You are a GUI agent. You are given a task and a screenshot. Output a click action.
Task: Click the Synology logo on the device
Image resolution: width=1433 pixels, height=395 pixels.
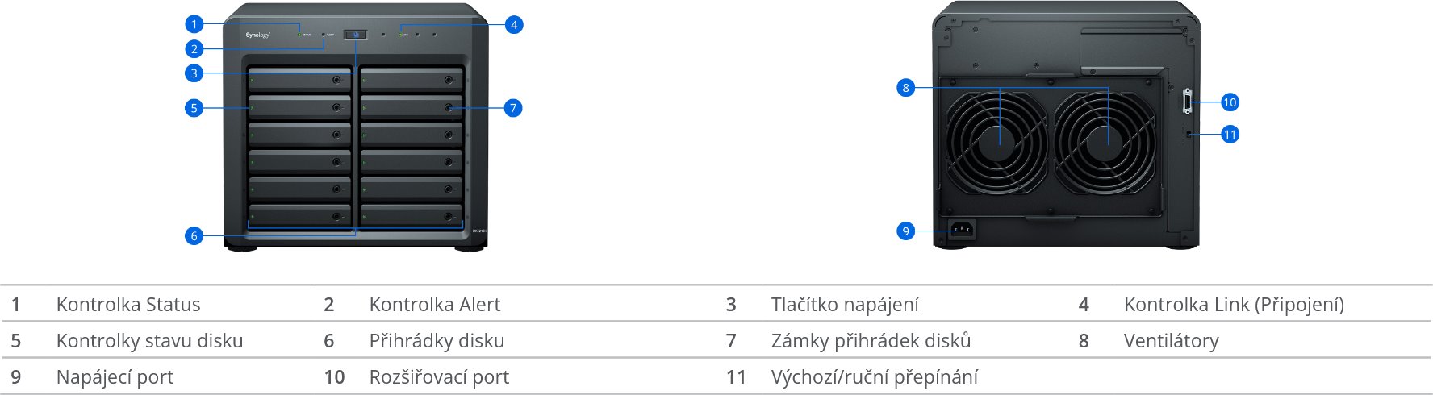point(257,35)
